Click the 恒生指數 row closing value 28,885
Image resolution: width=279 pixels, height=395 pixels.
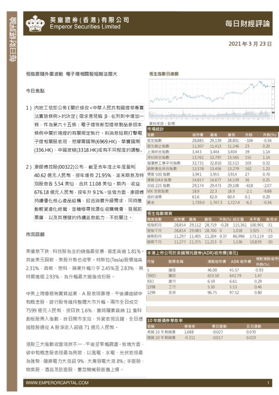point(198,141)
